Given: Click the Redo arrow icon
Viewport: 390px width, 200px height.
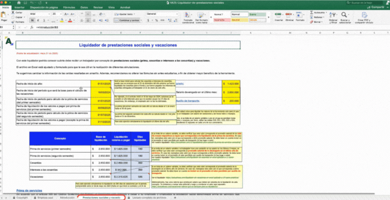Looking at the screenshot, I should 40,2.
